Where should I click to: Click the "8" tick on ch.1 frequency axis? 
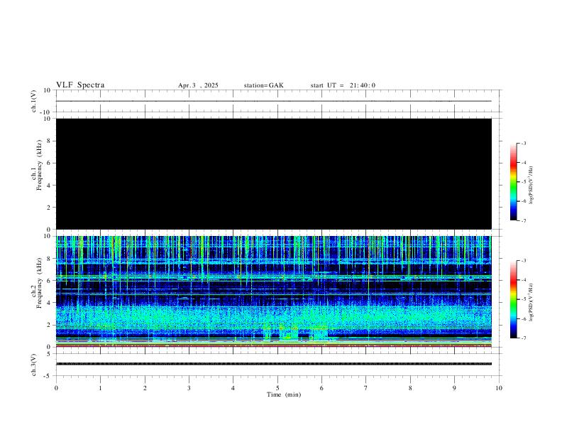49,141
